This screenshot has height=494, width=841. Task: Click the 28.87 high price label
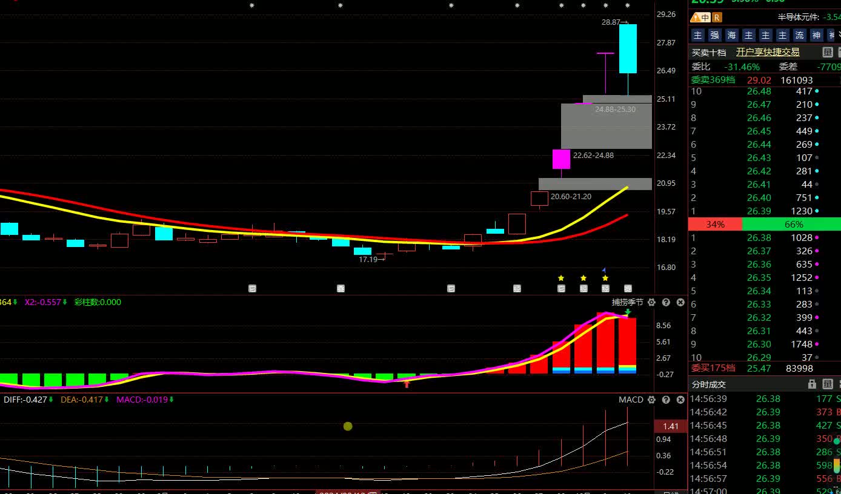[614, 22]
